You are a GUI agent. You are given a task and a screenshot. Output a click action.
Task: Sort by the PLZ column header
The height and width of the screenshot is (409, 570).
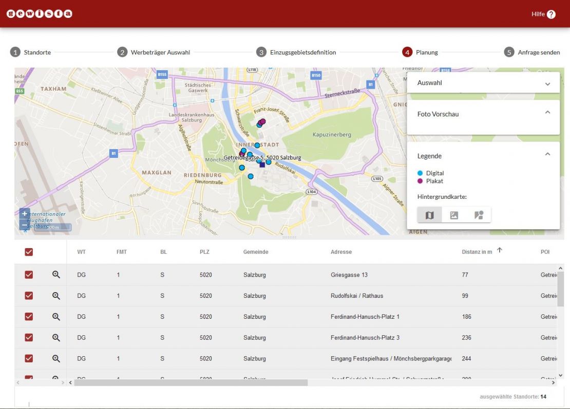click(x=204, y=252)
